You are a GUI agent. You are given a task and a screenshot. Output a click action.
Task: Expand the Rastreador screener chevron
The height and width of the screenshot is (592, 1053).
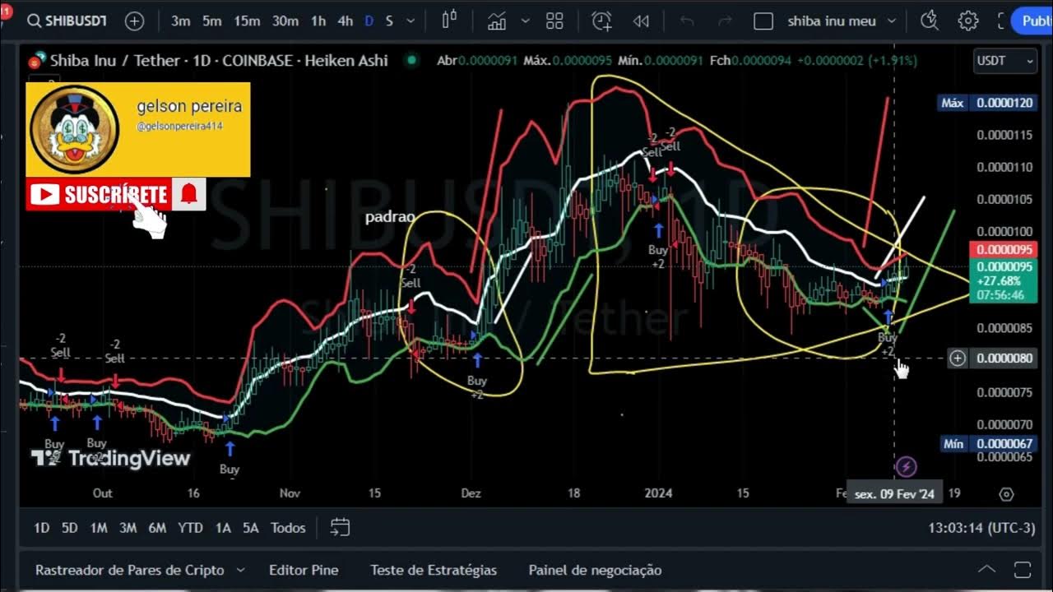pos(240,570)
